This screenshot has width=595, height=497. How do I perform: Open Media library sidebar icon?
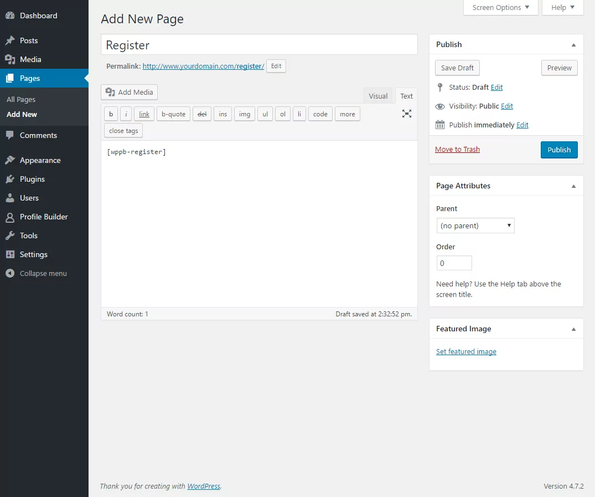(x=10, y=59)
